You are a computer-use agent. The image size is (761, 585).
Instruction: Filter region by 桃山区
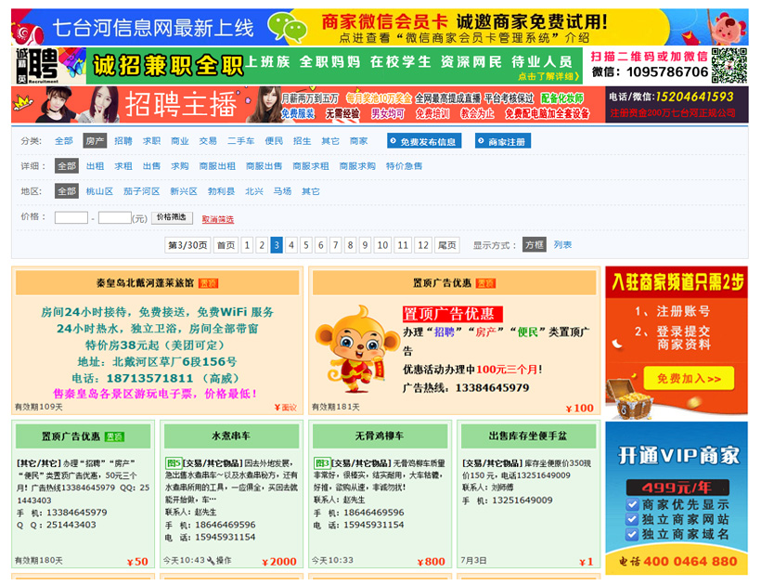(98, 191)
